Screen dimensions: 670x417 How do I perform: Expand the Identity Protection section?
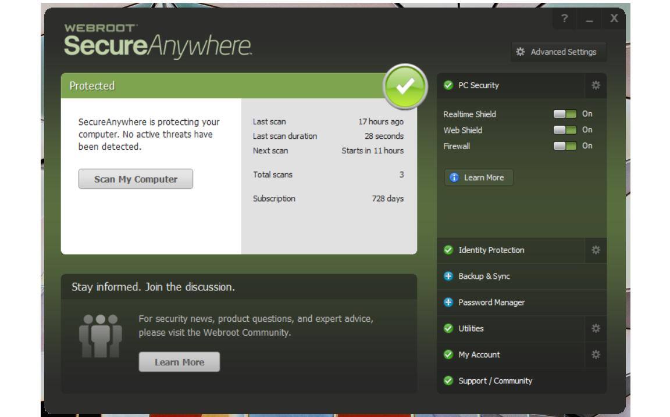tap(491, 250)
